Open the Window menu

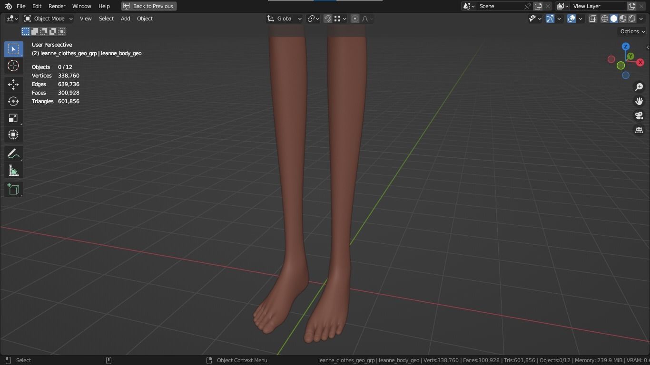pos(81,6)
